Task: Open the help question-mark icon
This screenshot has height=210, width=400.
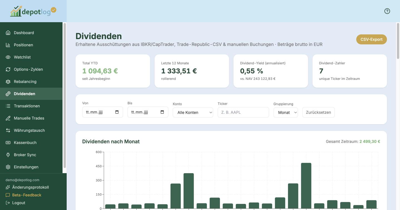Action: point(387,11)
